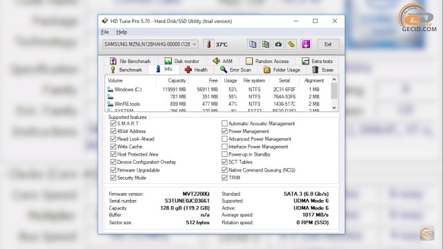Click the purple download arrow icon
Viewport: 443px width, 249px height.
(x=306, y=44)
